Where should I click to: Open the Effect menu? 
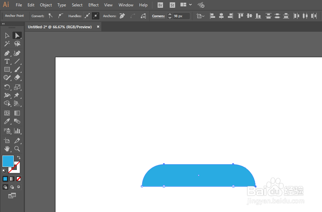click(93, 5)
